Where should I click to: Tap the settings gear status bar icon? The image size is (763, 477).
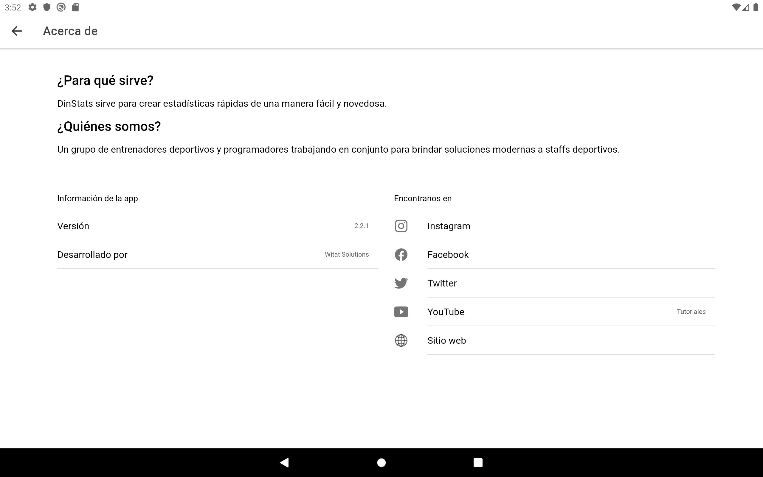[32, 7]
